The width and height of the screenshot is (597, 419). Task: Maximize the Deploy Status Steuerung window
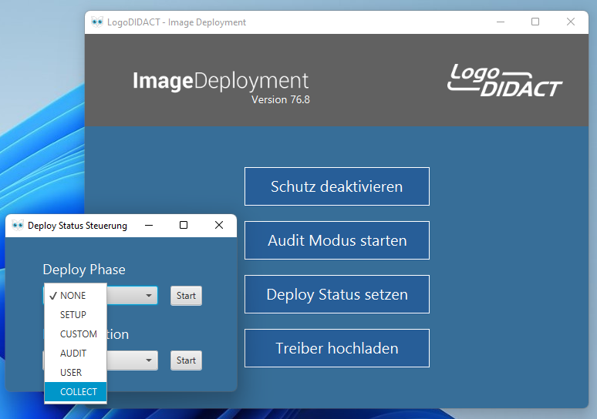point(184,225)
